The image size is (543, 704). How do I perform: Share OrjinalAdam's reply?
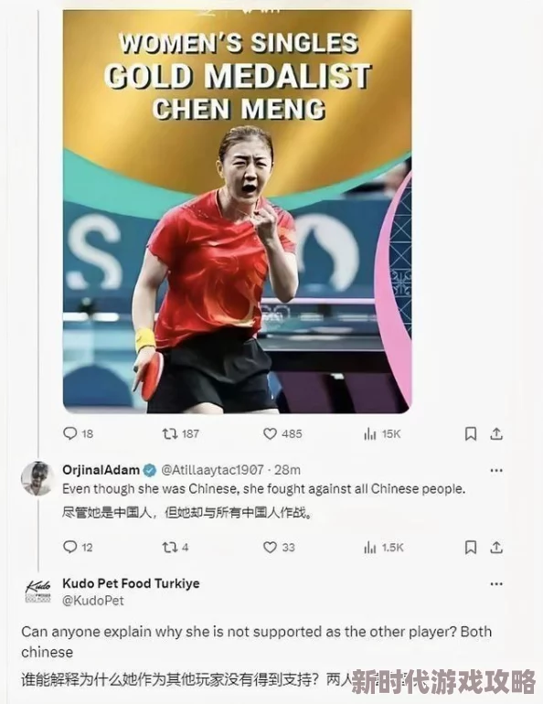point(495,548)
